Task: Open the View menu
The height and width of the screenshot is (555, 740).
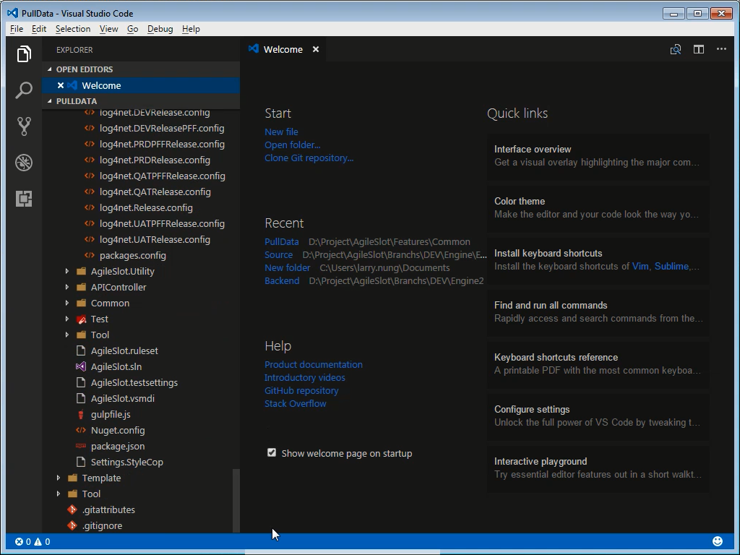Action: [108, 29]
